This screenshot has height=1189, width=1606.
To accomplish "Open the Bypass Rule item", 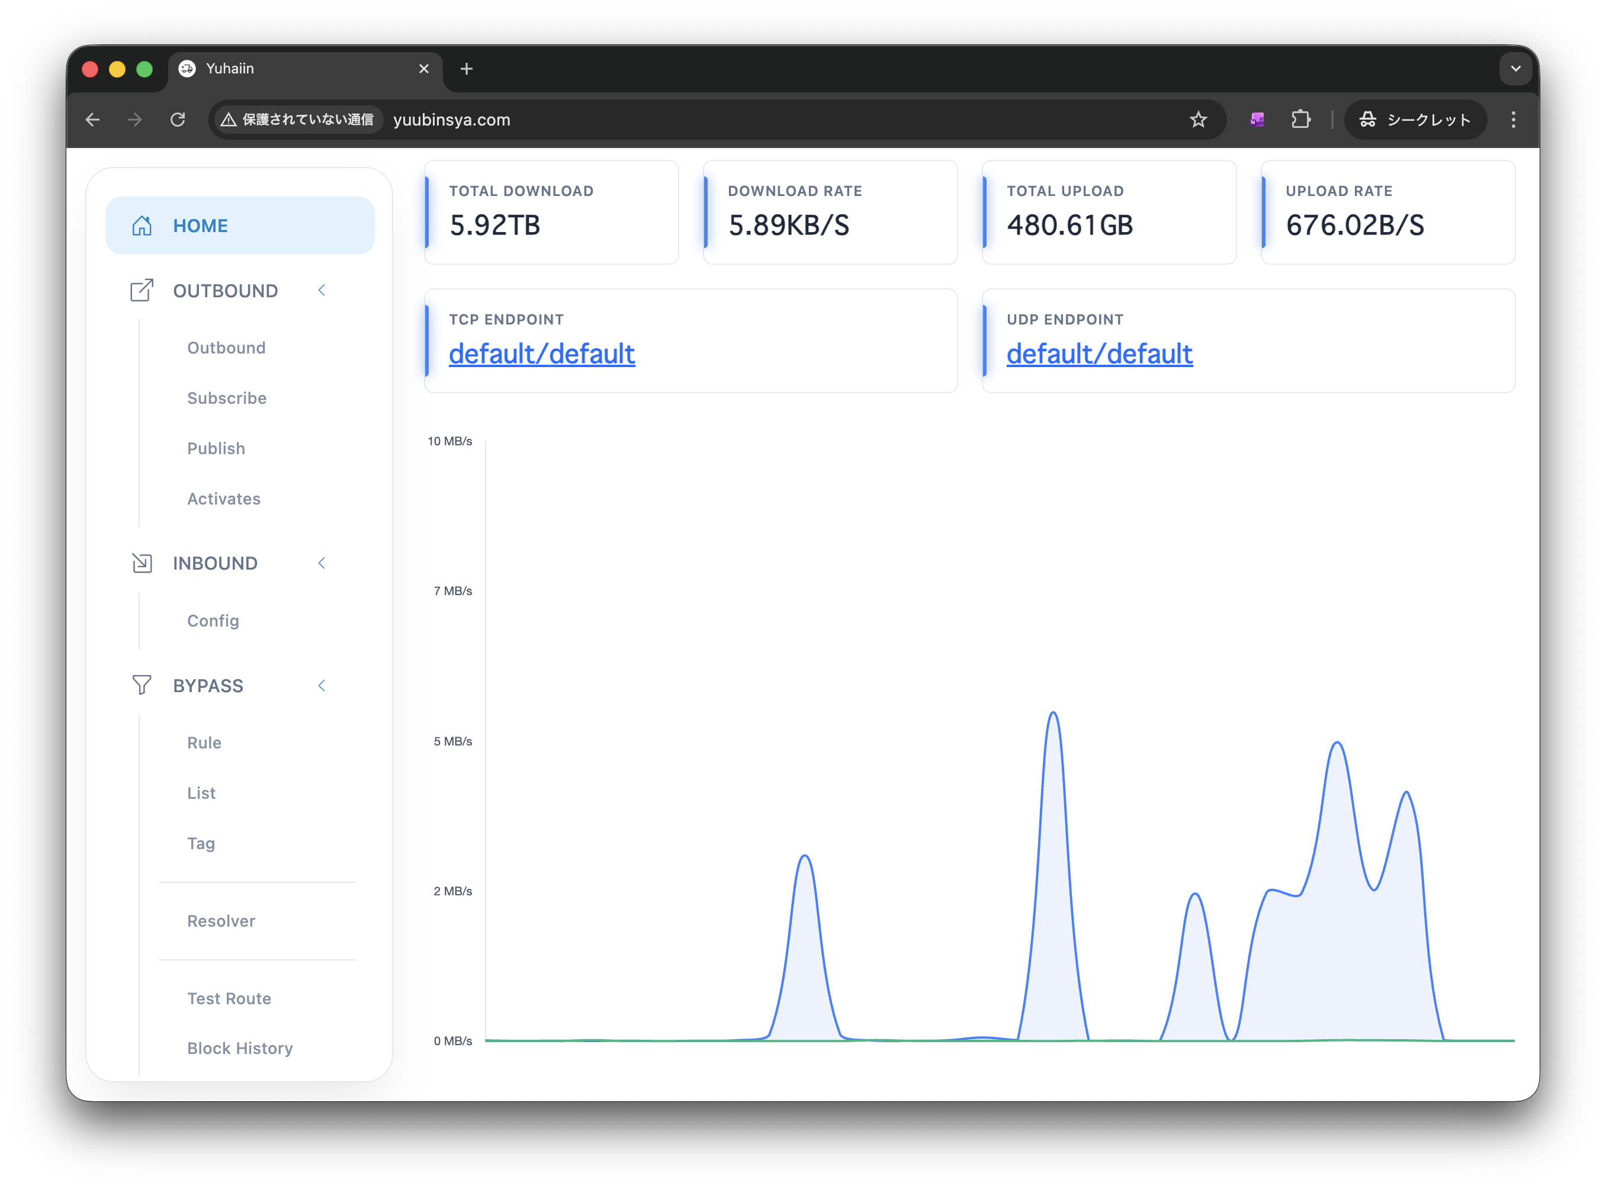I will pos(204,743).
